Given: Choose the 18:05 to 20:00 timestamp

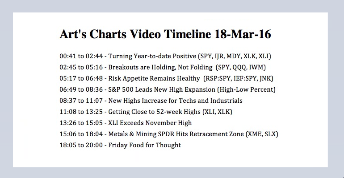Looking at the screenshot, I should 81,145.
